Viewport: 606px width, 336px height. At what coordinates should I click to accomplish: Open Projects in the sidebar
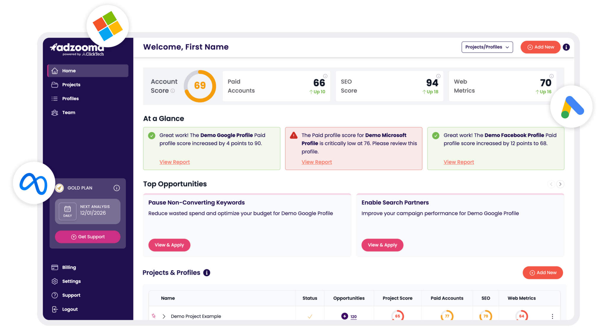point(71,85)
